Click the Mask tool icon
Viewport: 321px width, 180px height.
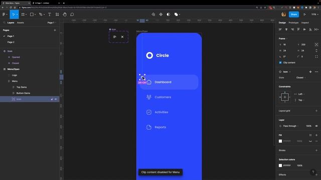point(169,14)
